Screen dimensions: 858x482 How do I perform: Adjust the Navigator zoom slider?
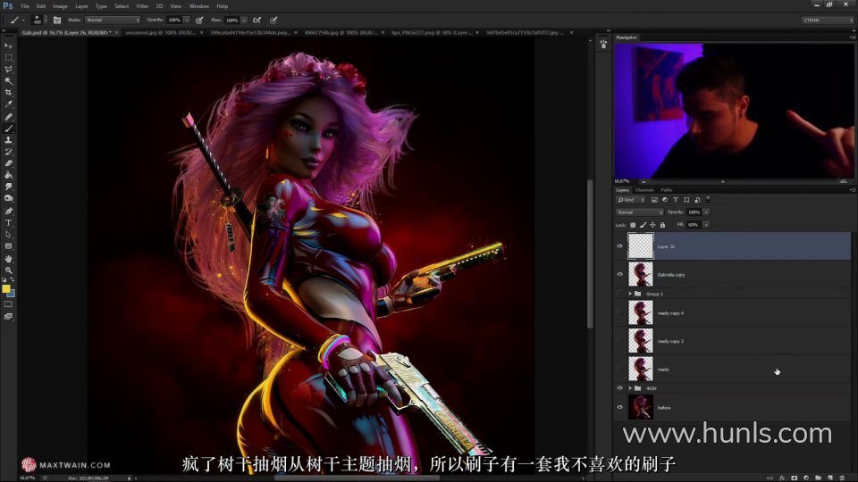pos(722,181)
